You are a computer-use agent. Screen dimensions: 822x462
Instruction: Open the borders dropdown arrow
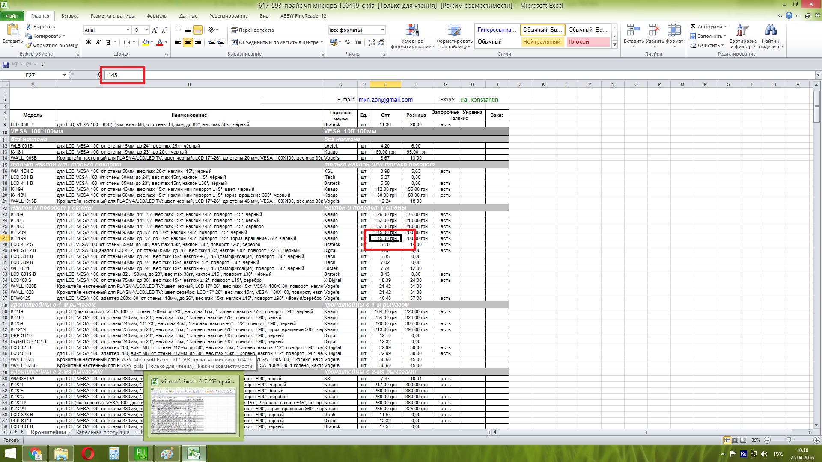coord(134,42)
